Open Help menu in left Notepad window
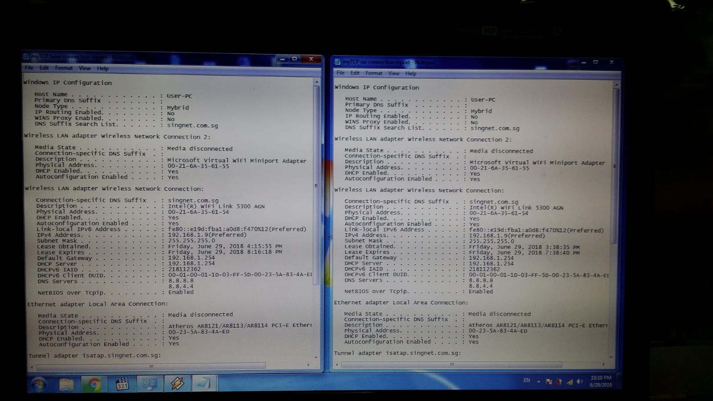This screenshot has height=401, width=713. coord(102,68)
